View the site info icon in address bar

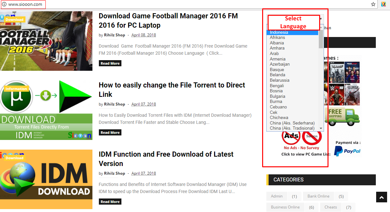pyautogui.click(x=4, y=5)
